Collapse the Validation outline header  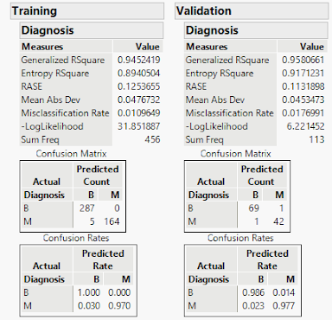[252, 11]
